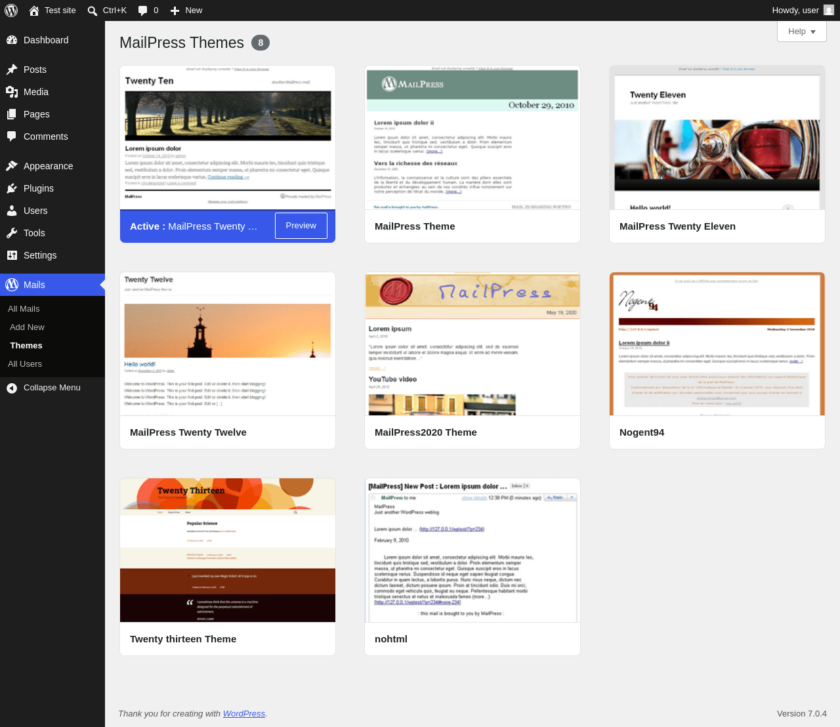Follow the WordPress footer link

click(244, 714)
